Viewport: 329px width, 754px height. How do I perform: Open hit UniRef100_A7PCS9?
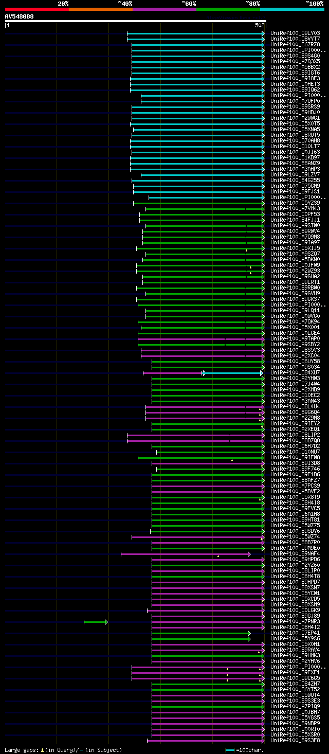[x=295, y=486]
